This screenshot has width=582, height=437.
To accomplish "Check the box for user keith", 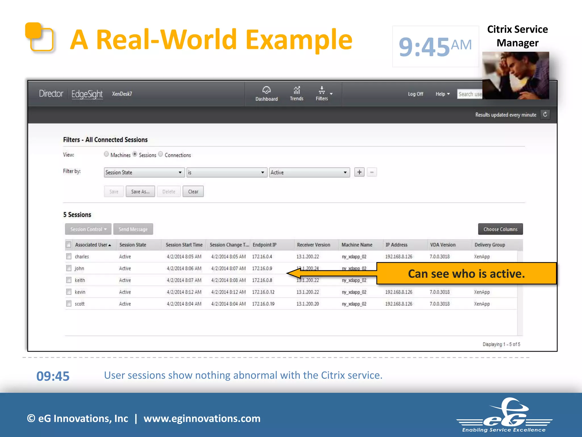I will click(x=68, y=280).
